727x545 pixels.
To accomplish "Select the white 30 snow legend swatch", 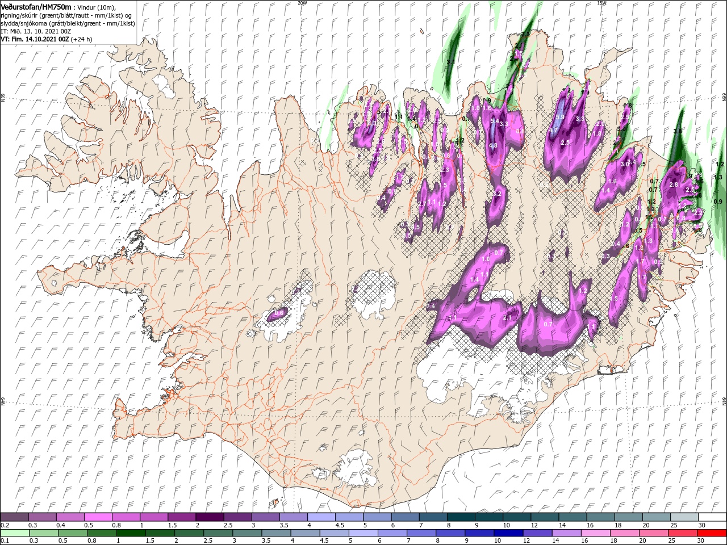I will pos(711,517).
